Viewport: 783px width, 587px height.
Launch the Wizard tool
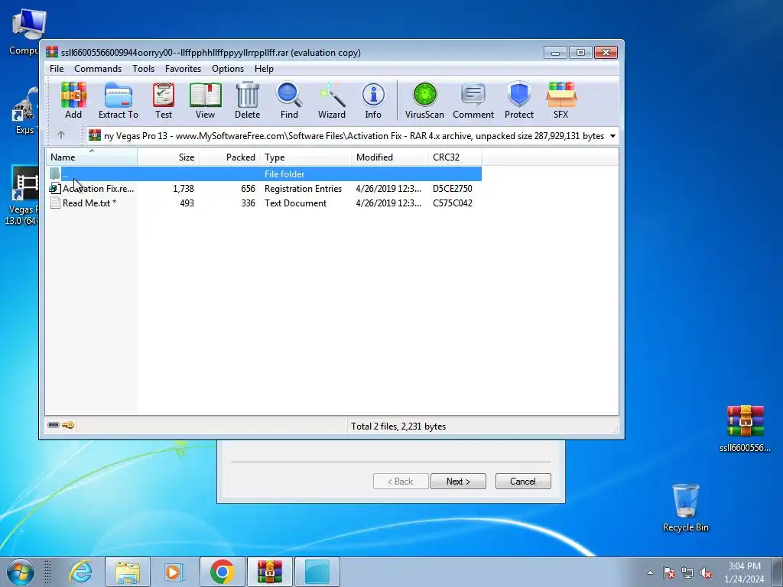[x=332, y=100]
